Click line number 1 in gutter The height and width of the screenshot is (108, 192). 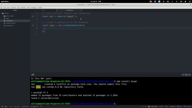point(37,13)
